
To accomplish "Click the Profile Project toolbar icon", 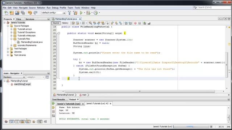I will (x=96, y=13).
